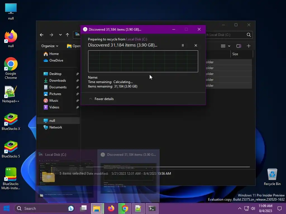
Task: Open recent locations dropdown in Explorer
Action: (x=60, y=35)
